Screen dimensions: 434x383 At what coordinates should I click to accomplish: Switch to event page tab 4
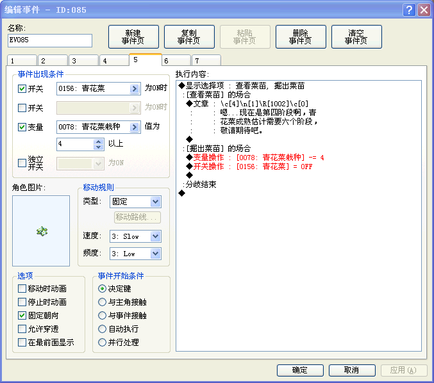(x=114, y=61)
